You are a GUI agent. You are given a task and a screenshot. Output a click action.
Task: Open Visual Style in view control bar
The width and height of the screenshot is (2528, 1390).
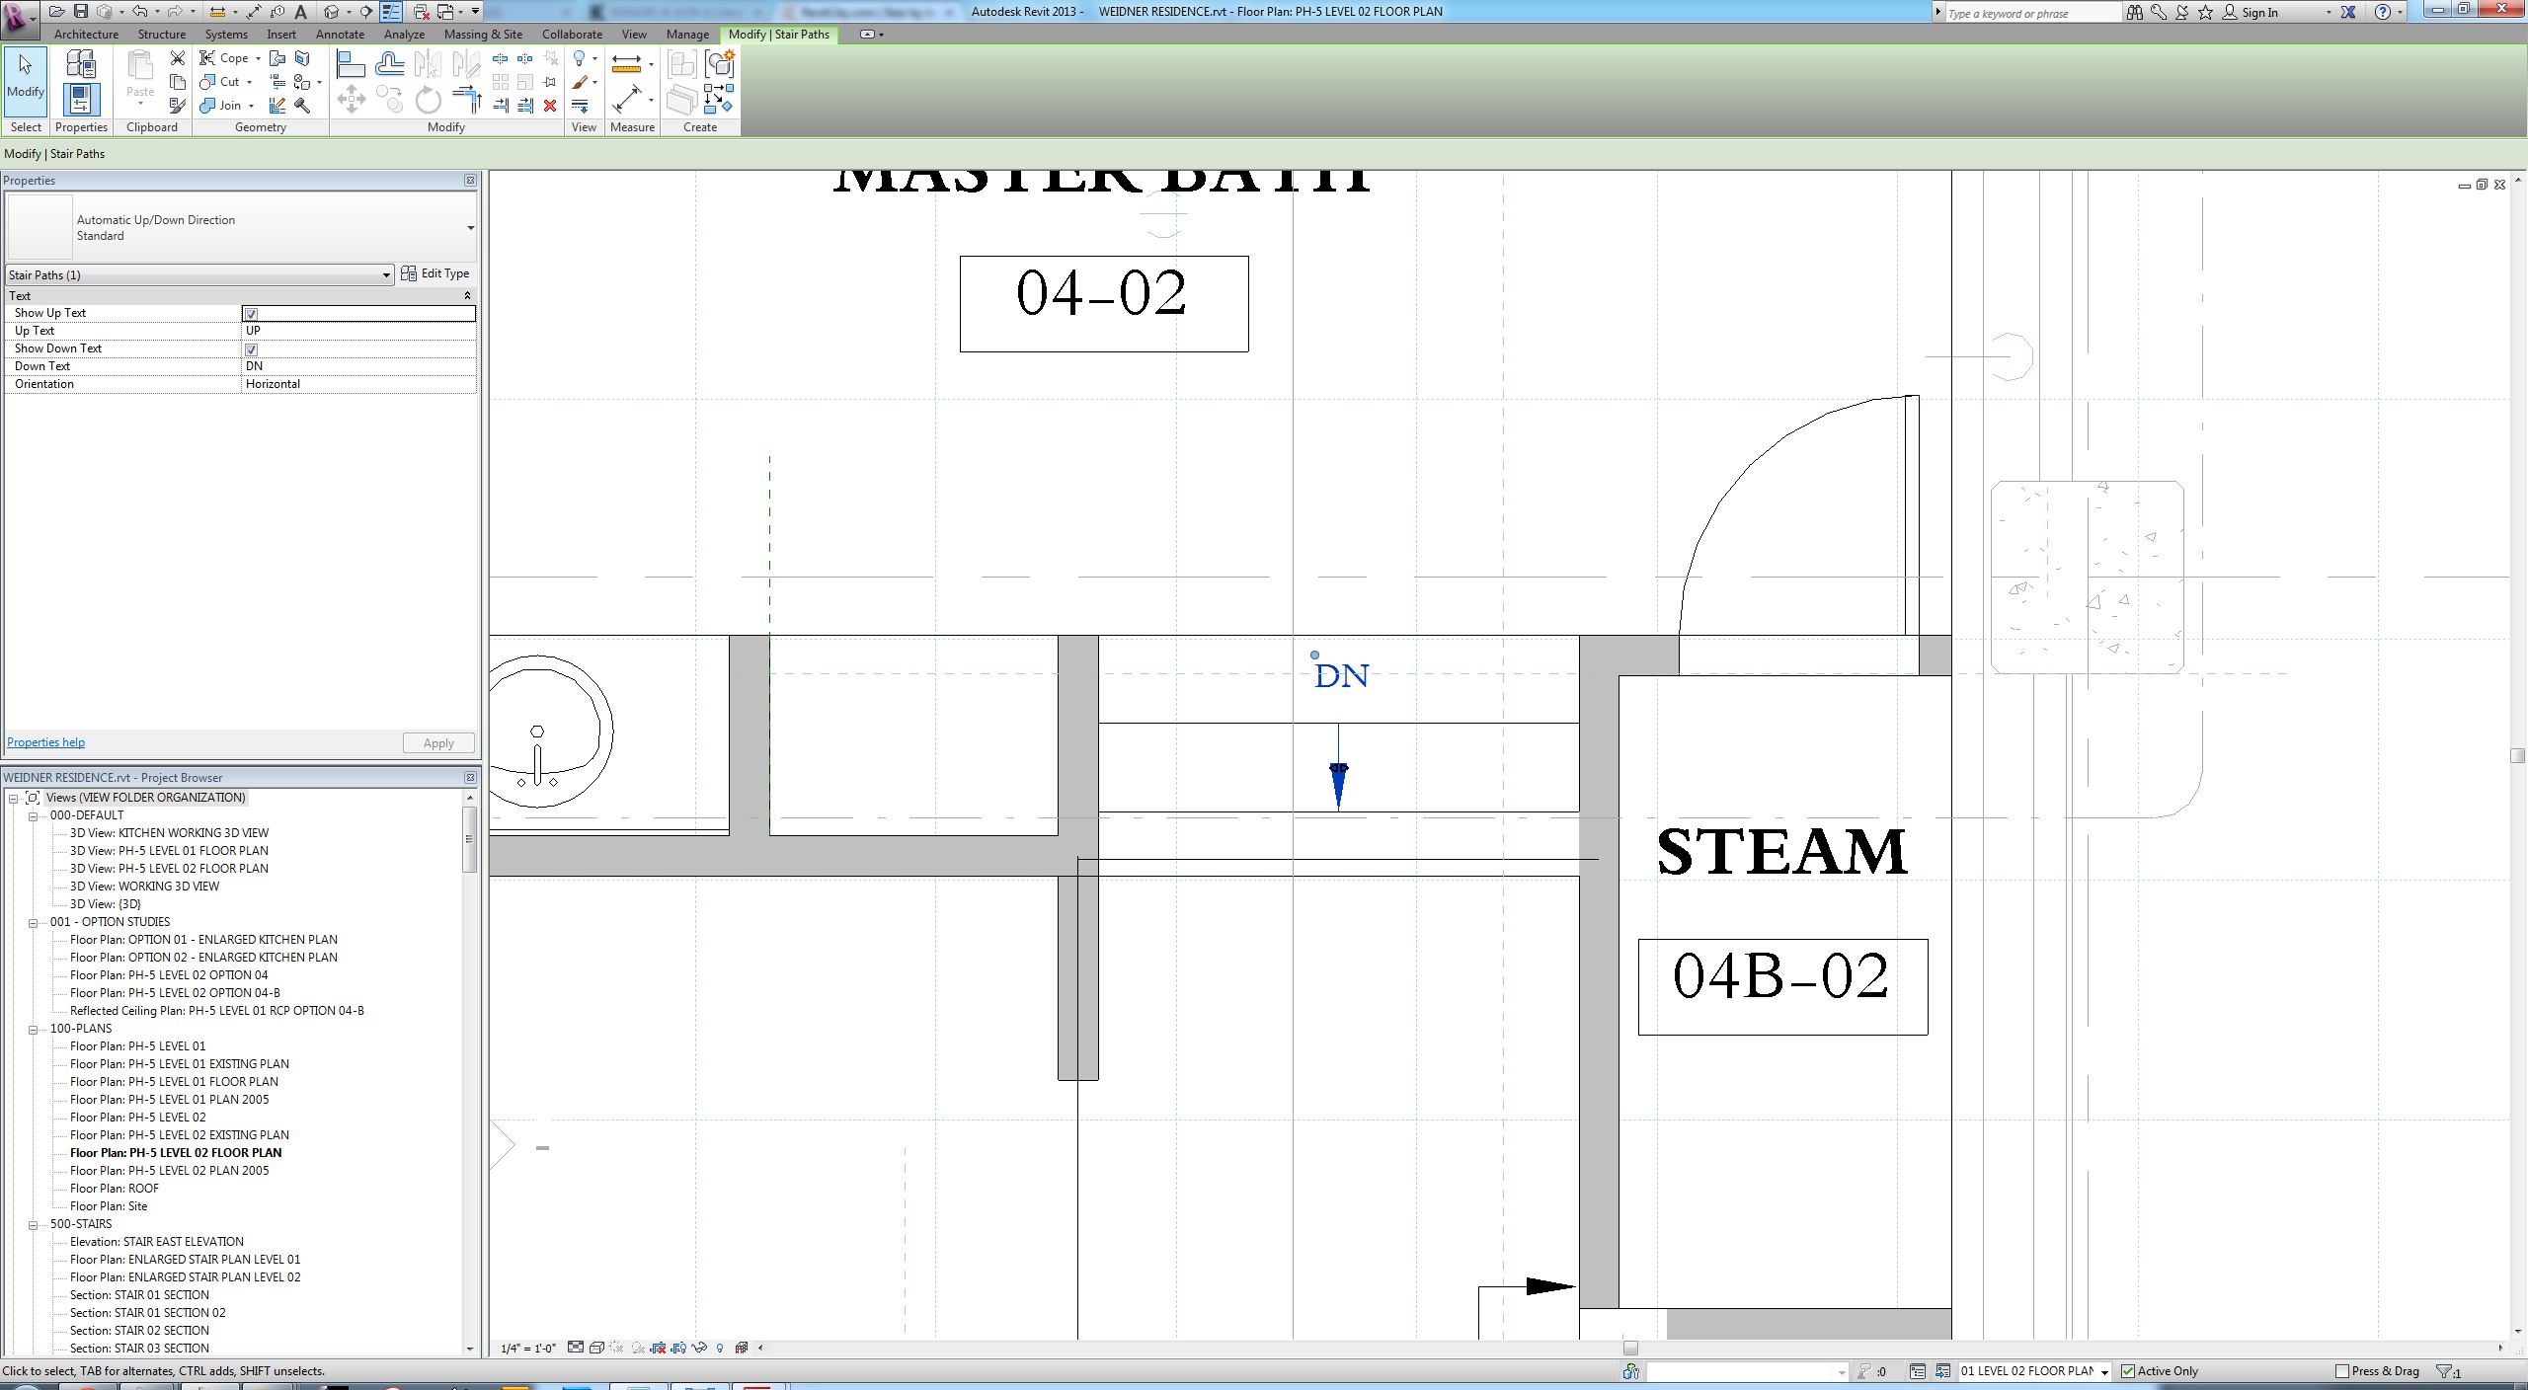[596, 1348]
